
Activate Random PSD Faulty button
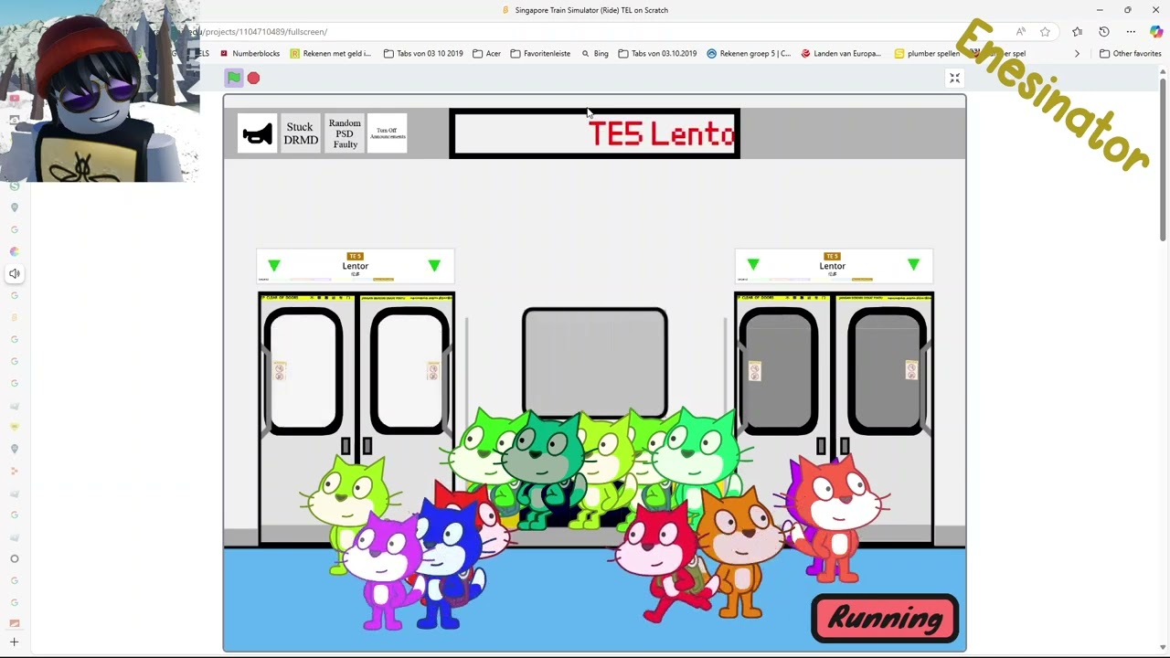click(345, 134)
